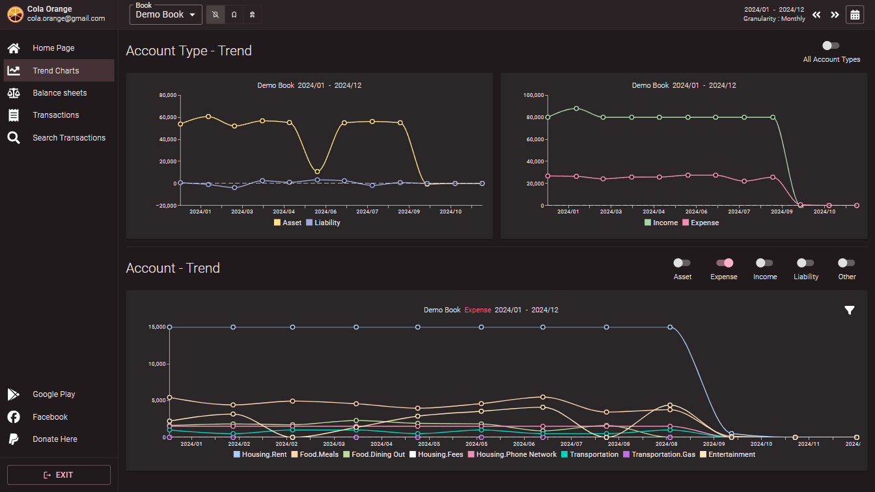Click the multiple bookmarks icon
Image resolution: width=875 pixels, height=492 pixels.
(253, 14)
